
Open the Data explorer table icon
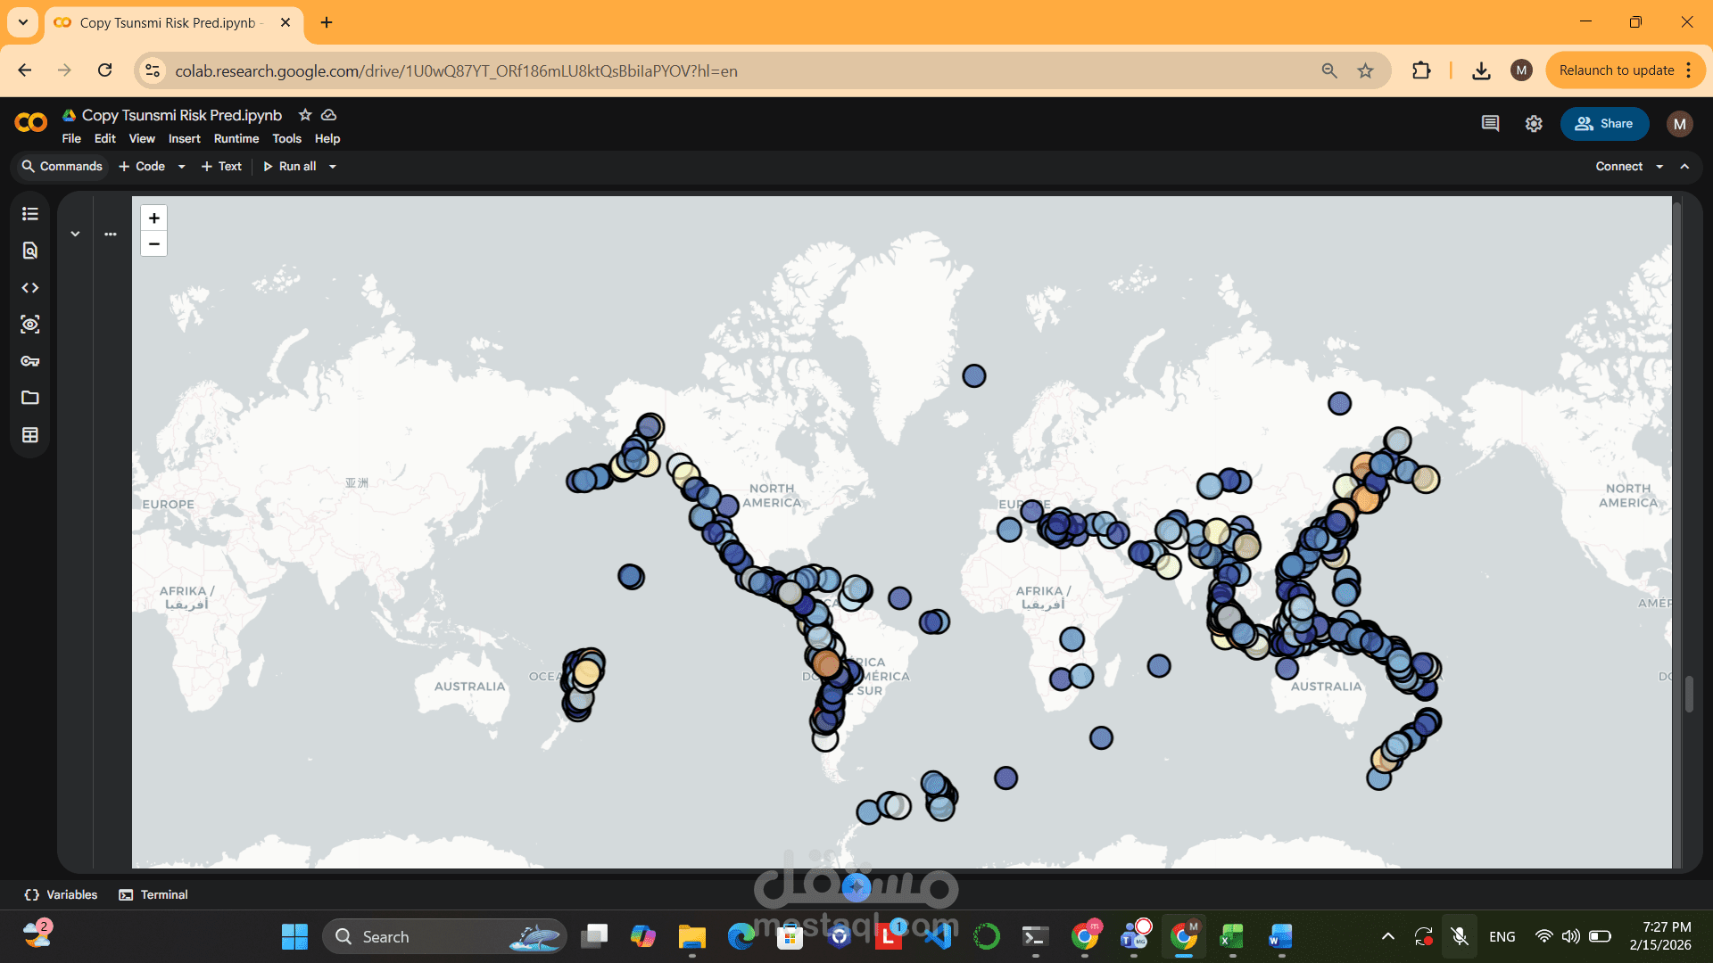pyautogui.click(x=30, y=435)
